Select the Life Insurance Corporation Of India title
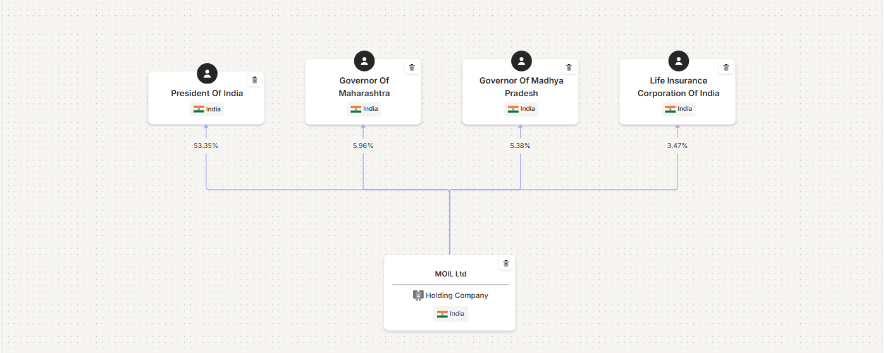The height and width of the screenshot is (353, 885). point(678,87)
